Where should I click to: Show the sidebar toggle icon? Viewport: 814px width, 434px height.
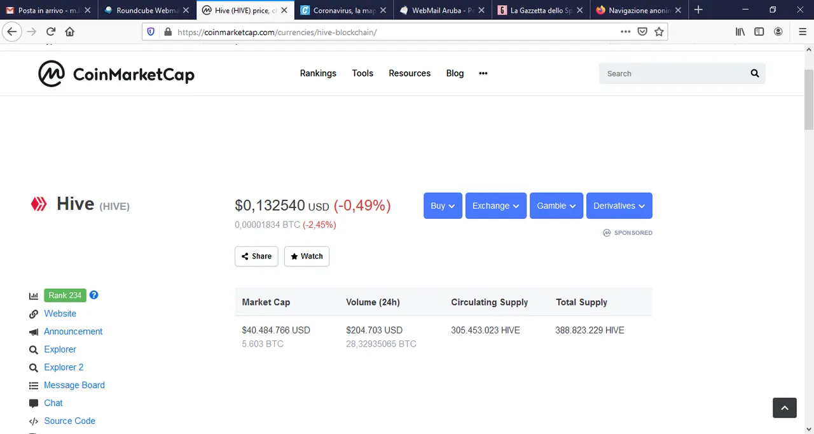coord(759,32)
